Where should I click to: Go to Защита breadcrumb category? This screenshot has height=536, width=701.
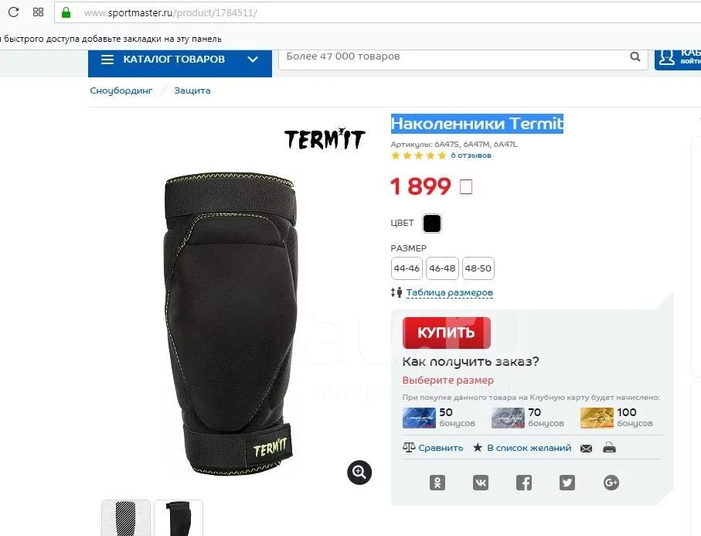(192, 90)
